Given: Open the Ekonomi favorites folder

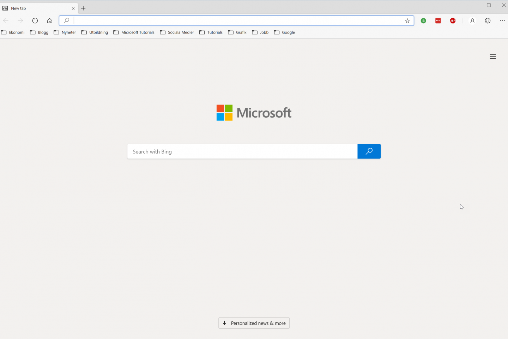Looking at the screenshot, I should click(x=13, y=32).
